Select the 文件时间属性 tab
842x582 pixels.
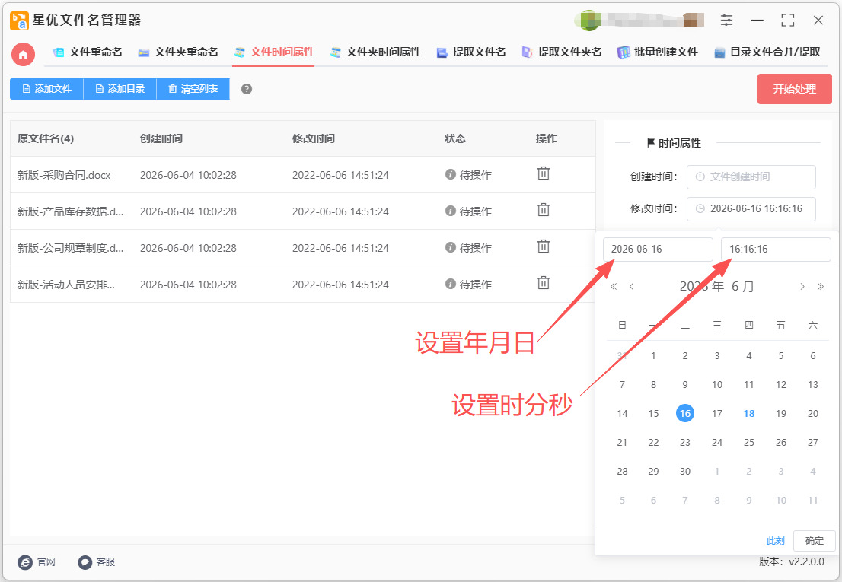(x=274, y=52)
